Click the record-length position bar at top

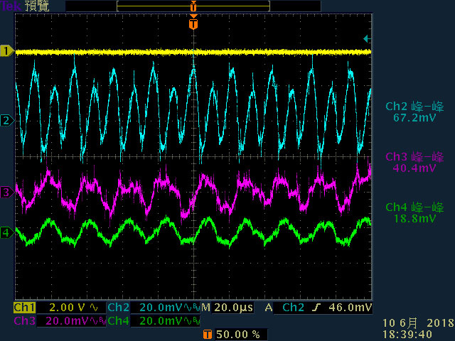coord(193,6)
